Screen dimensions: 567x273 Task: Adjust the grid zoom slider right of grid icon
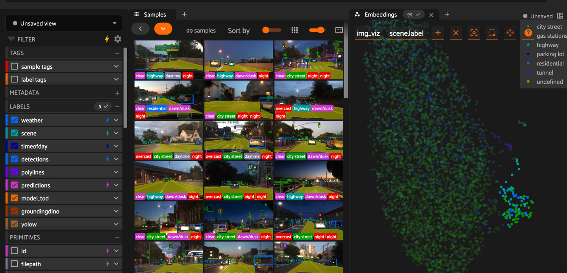pyautogui.click(x=317, y=30)
